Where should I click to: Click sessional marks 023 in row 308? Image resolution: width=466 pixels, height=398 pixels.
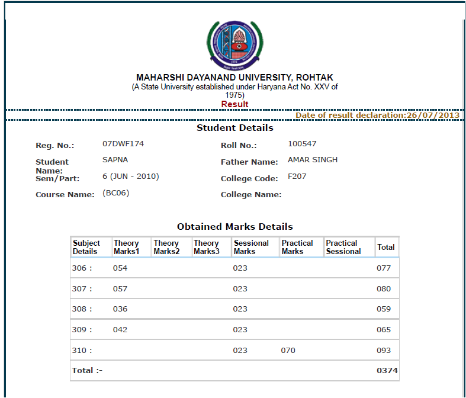point(240,309)
